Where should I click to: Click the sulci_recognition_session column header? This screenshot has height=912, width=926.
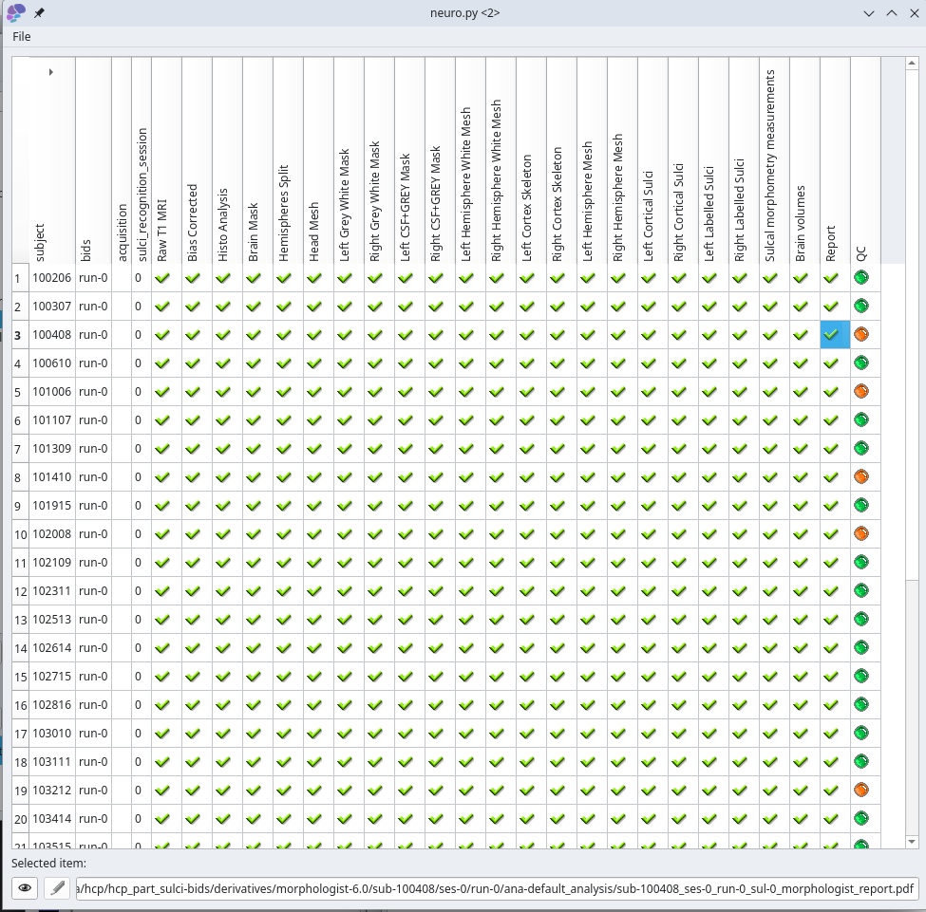[x=142, y=160]
